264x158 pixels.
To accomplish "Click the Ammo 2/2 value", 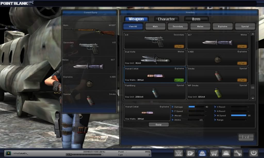I will [x=201, y=120].
